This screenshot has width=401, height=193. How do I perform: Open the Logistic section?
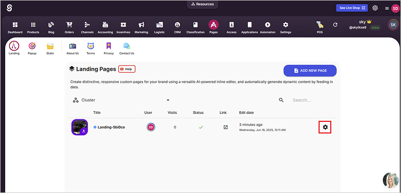(x=159, y=27)
